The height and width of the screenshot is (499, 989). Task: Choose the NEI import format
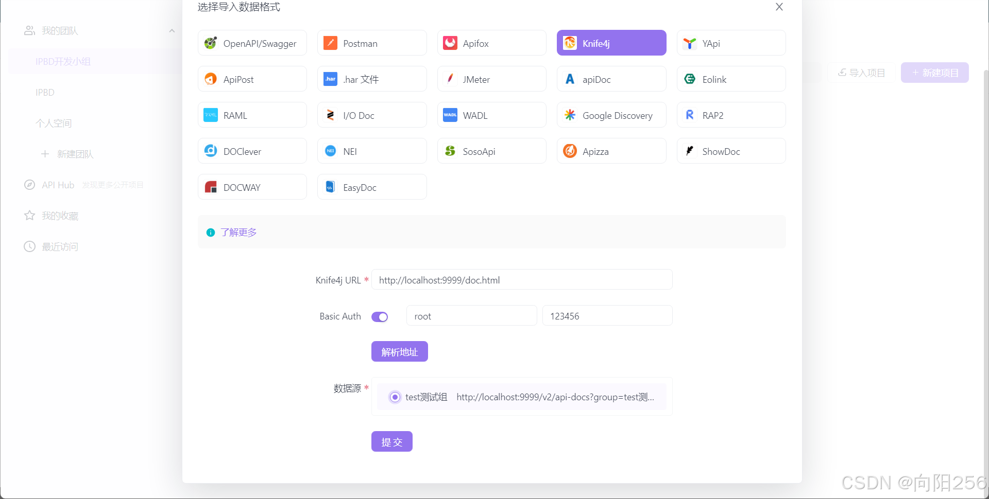click(x=372, y=151)
